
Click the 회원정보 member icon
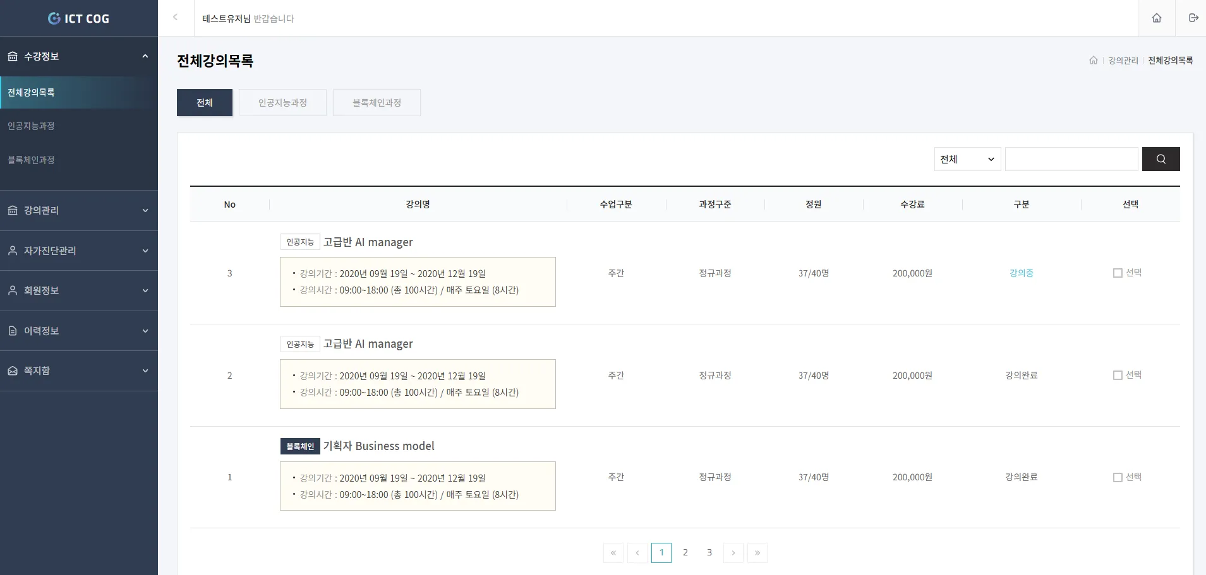tap(13, 290)
